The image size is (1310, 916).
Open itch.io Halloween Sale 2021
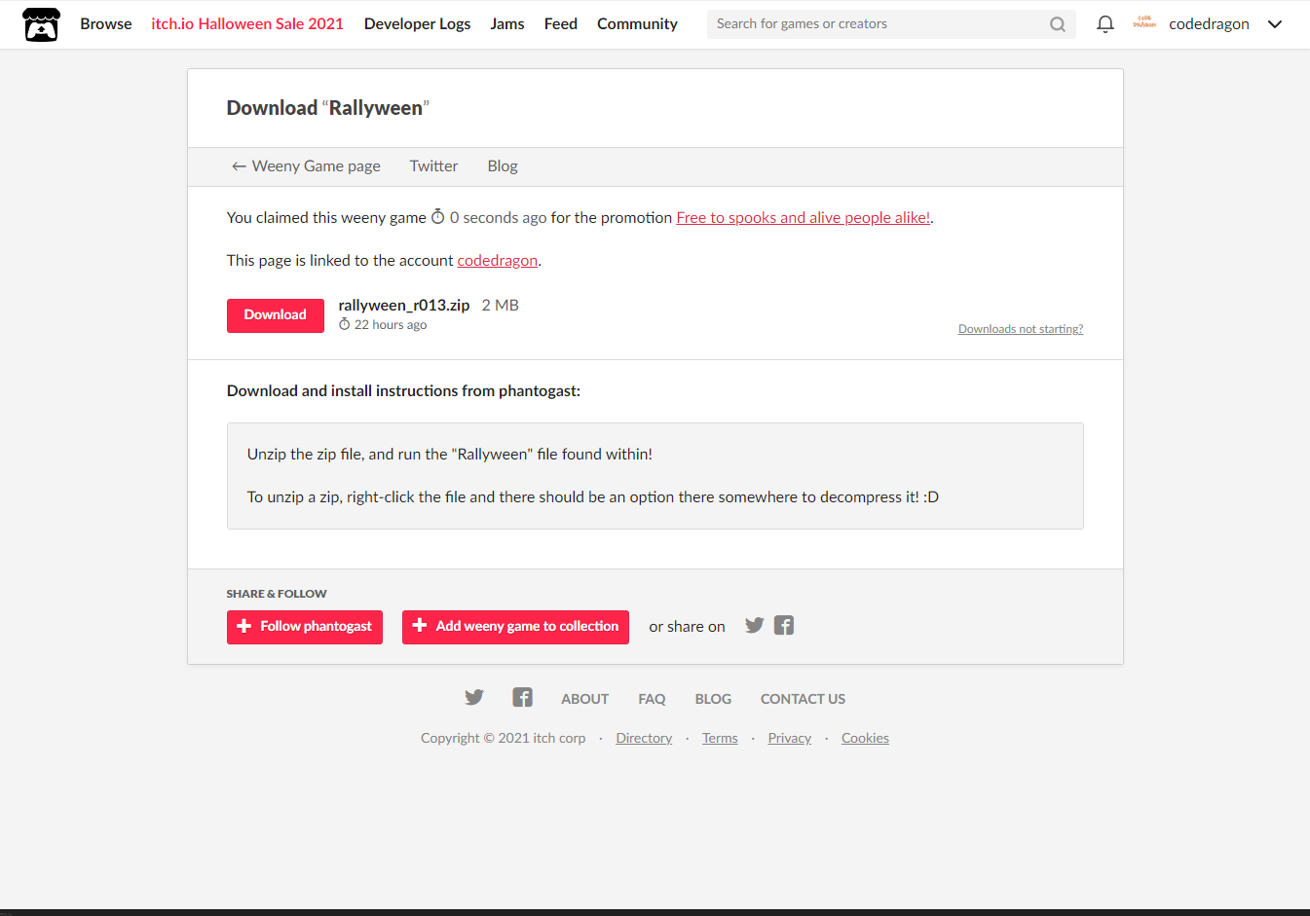(247, 24)
